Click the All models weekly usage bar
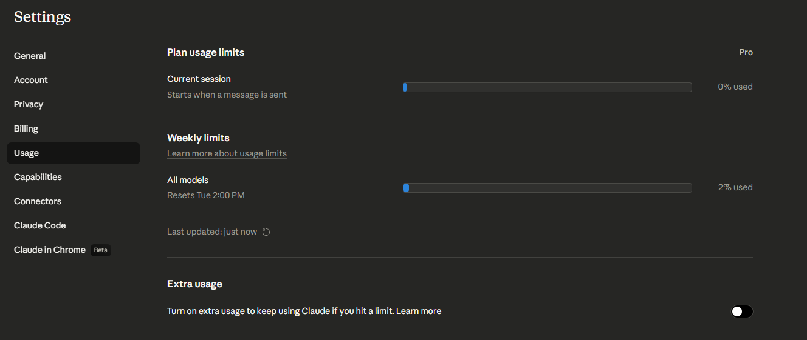 (548, 188)
